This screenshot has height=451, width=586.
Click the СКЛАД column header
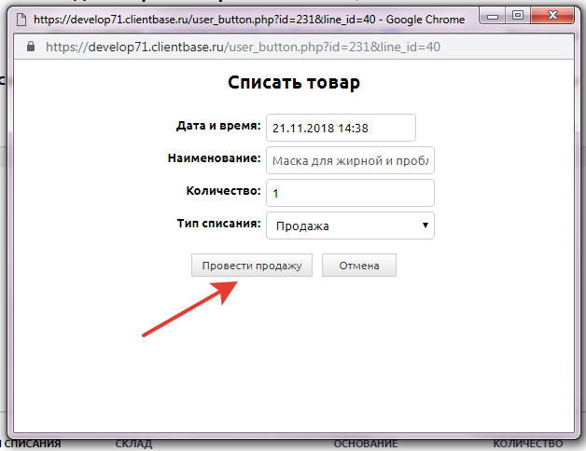(133, 444)
